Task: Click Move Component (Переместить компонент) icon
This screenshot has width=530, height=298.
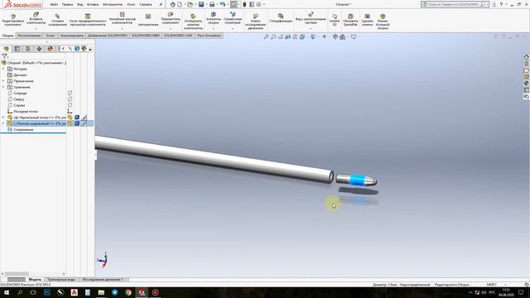Action: [171, 15]
